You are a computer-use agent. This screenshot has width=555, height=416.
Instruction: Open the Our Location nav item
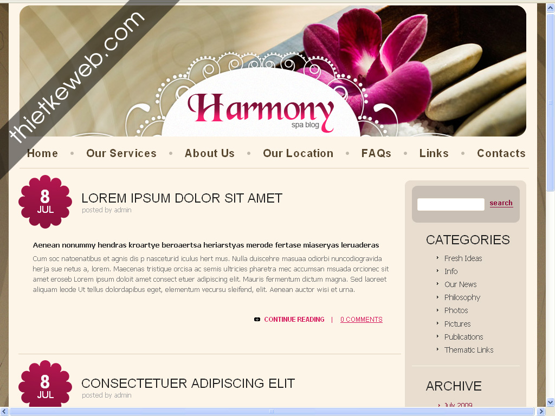[x=298, y=153]
